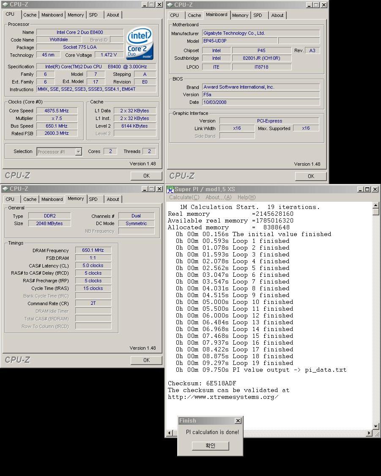The image size is (381, 476).
Task: Click the Checksum: 6E518ADF line
Action: pos(202,384)
